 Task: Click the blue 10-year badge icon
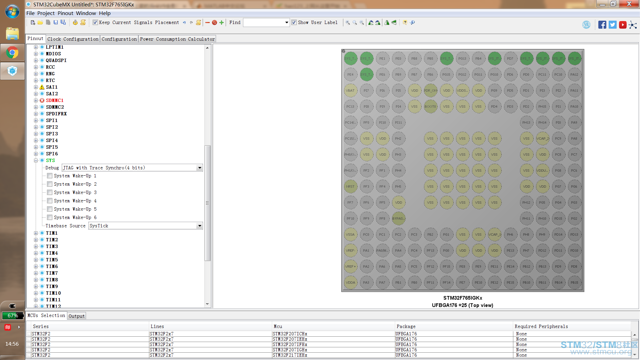(586, 25)
